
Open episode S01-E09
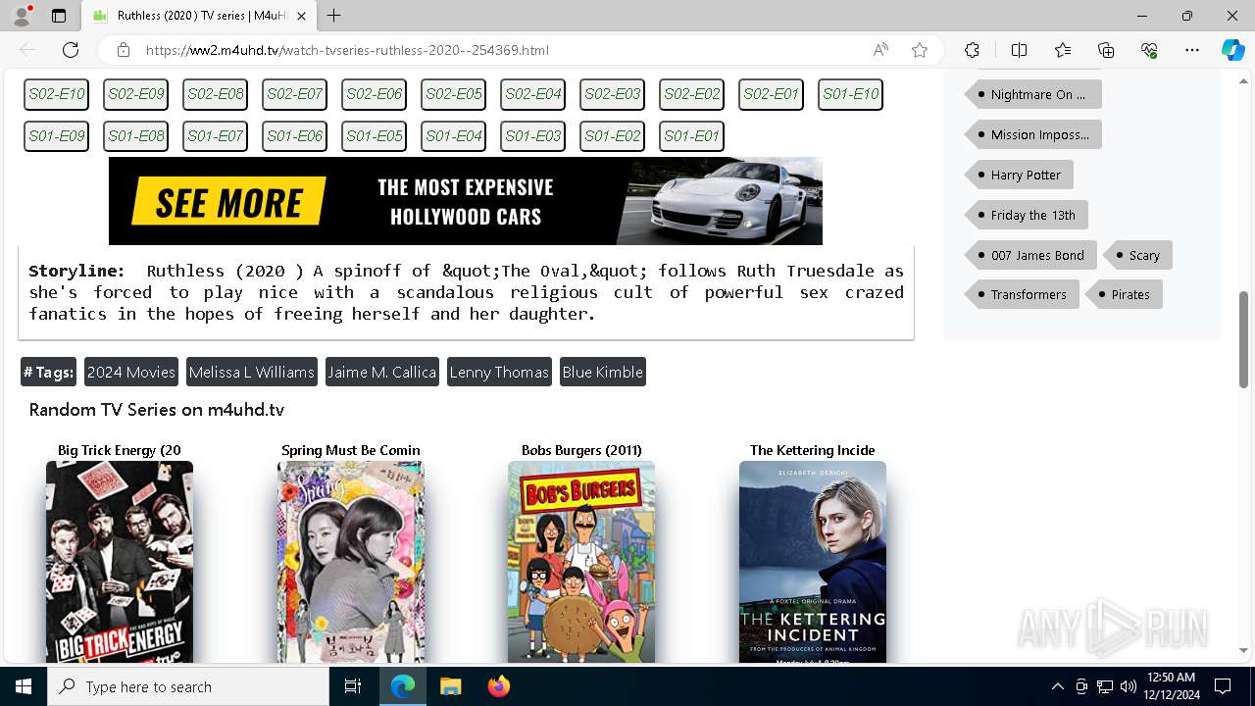pyautogui.click(x=56, y=136)
